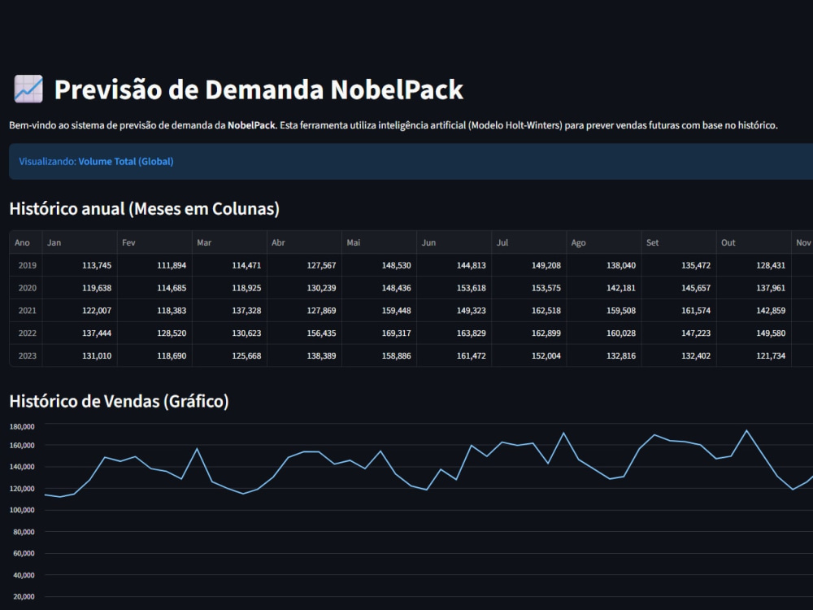Select cell 114,471 for Mar 2019
Viewport: 813px width, 610px height.
click(229, 265)
